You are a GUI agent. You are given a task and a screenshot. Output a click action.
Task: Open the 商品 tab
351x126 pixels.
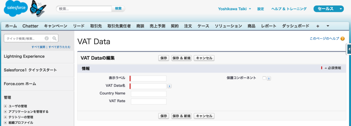coord(251,26)
